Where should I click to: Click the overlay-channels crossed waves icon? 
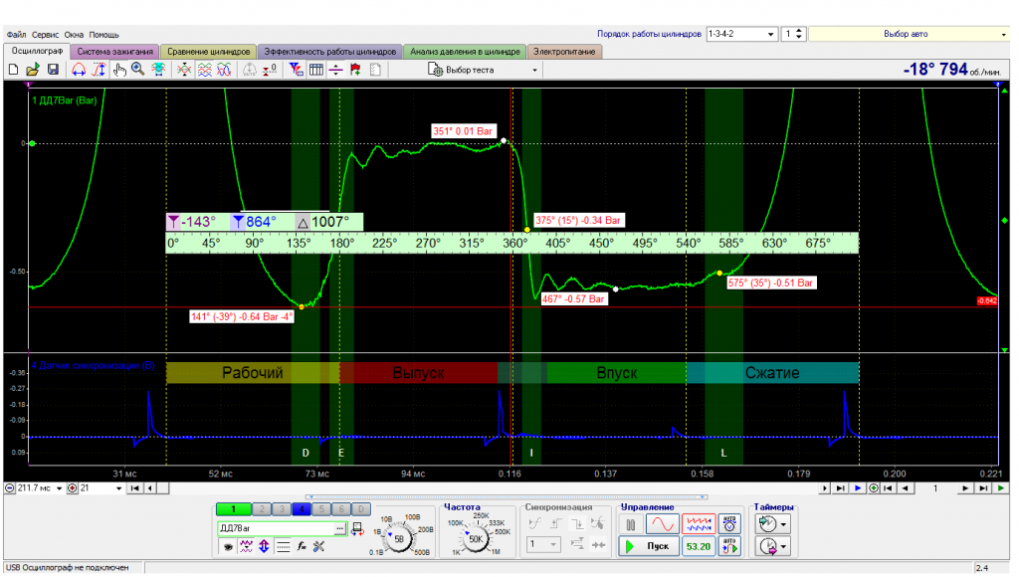184,70
